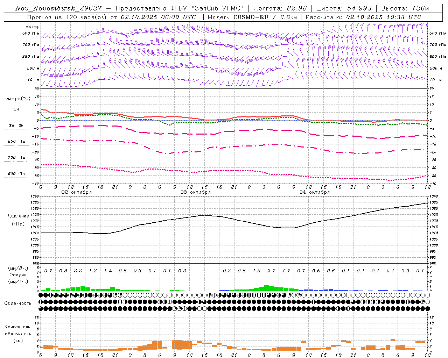Screen dimensions: 448x358
Task: Click 'Модель COSMO-RU / 6.6км' text
Action: (252, 17)
